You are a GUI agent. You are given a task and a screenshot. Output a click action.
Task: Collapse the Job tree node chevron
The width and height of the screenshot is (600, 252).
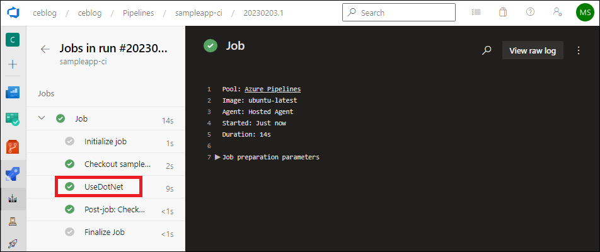pos(42,118)
